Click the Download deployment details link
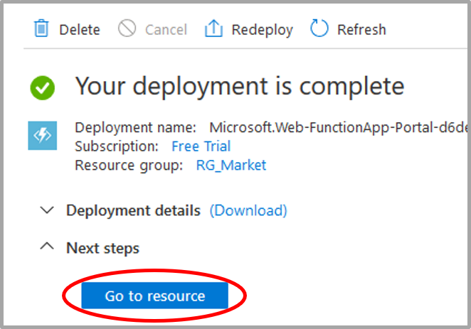The width and height of the screenshot is (471, 329). (248, 210)
